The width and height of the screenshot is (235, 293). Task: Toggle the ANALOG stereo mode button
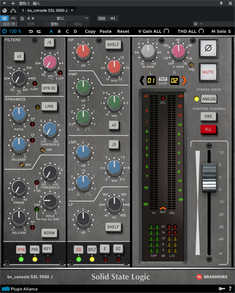(x=209, y=99)
